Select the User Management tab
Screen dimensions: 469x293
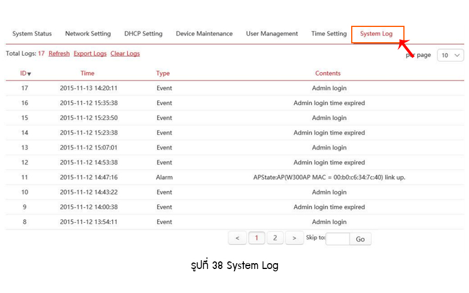click(x=271, y=34)
